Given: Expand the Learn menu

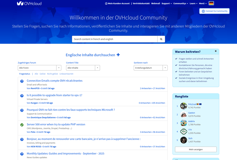Looking at the screenshot, I should click(x=193, y=4).
